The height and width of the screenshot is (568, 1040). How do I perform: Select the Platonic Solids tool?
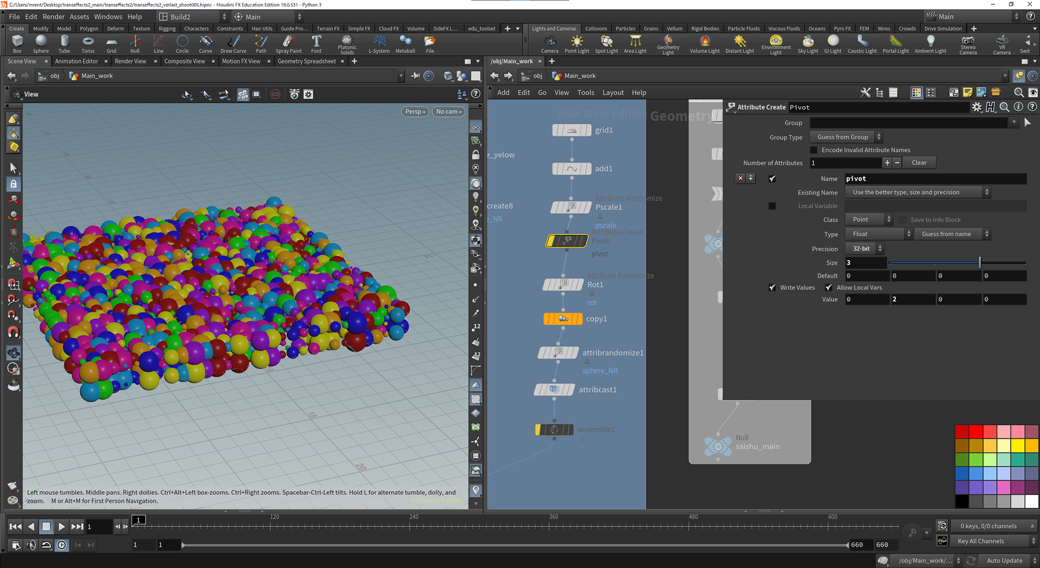point(347,44)
